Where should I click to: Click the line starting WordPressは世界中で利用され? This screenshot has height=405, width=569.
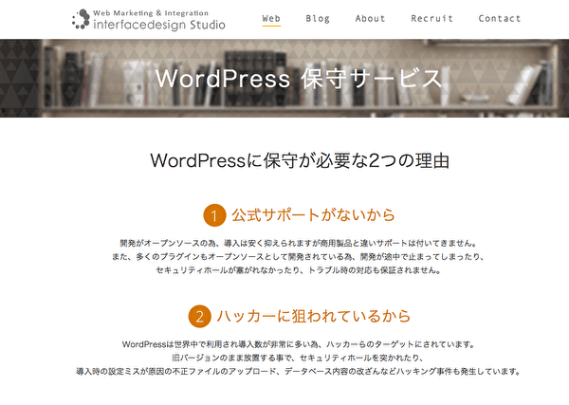(x=299, y=344)
